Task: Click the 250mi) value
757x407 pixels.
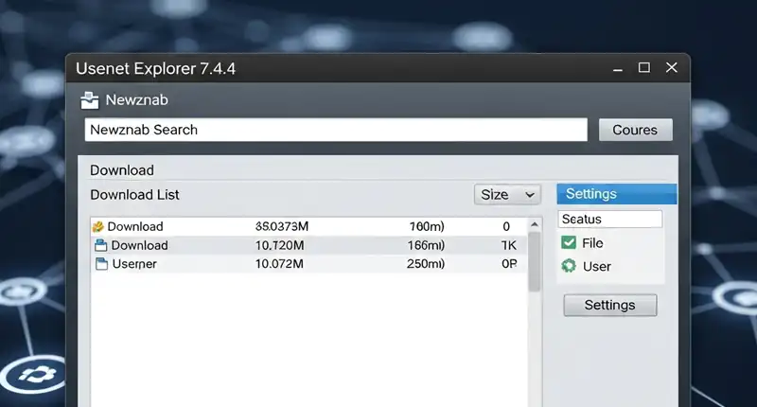Action: coord(426,264)
